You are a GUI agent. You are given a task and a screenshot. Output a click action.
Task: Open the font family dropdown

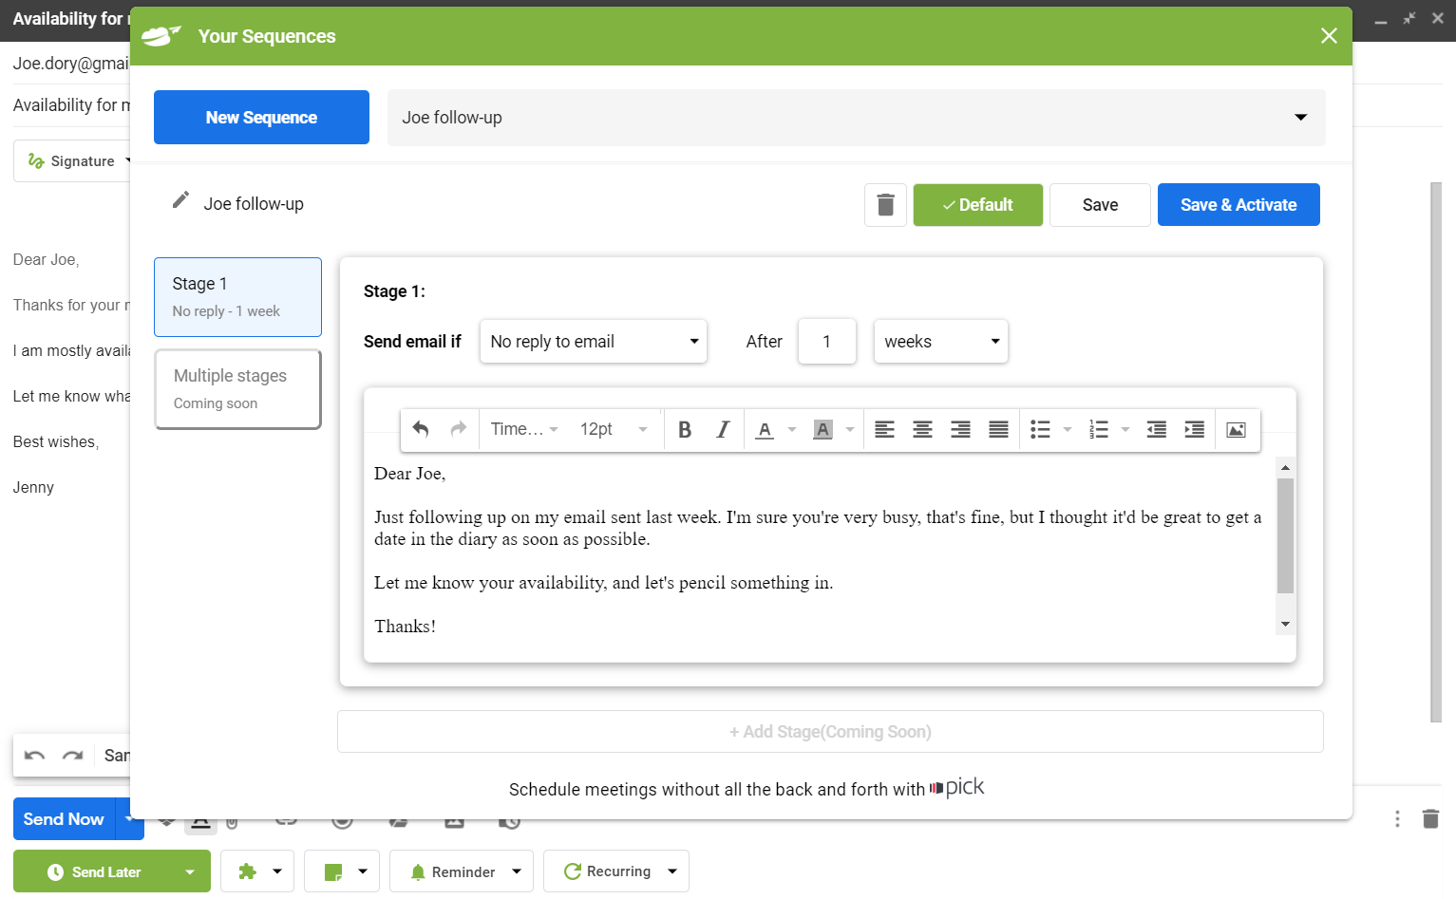click(x=524, y=430)
